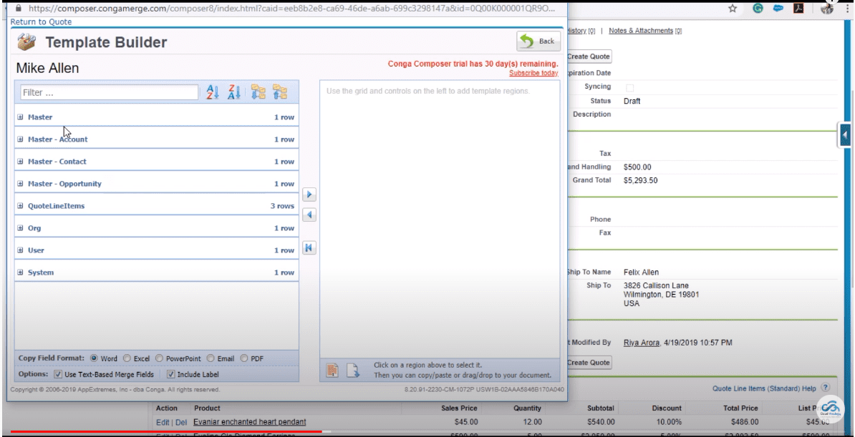This screenshot has width=855, height=437.
Task: Click the remove region left arrow
Action: point(309,215)
